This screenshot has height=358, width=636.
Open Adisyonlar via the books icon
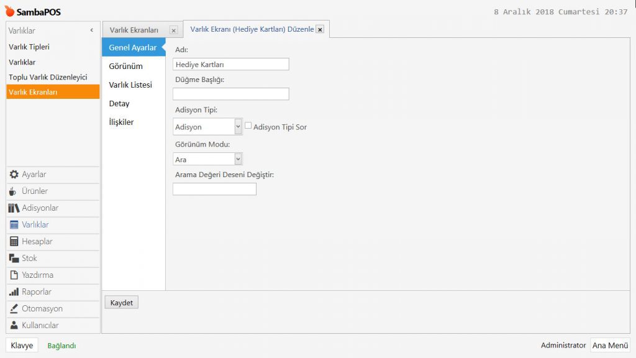14,208
